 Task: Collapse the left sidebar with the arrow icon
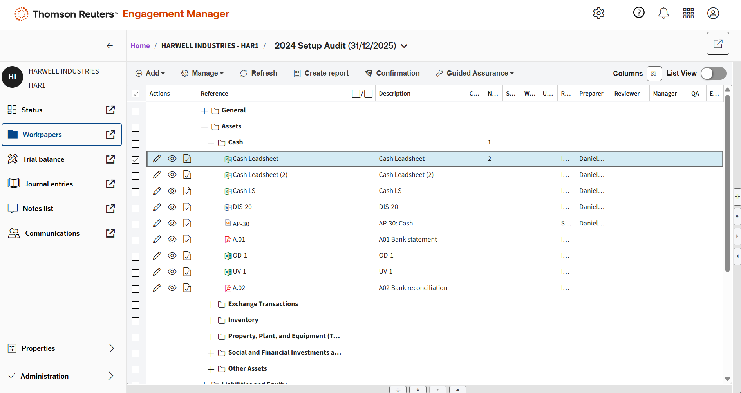click(x=111, y=46)
